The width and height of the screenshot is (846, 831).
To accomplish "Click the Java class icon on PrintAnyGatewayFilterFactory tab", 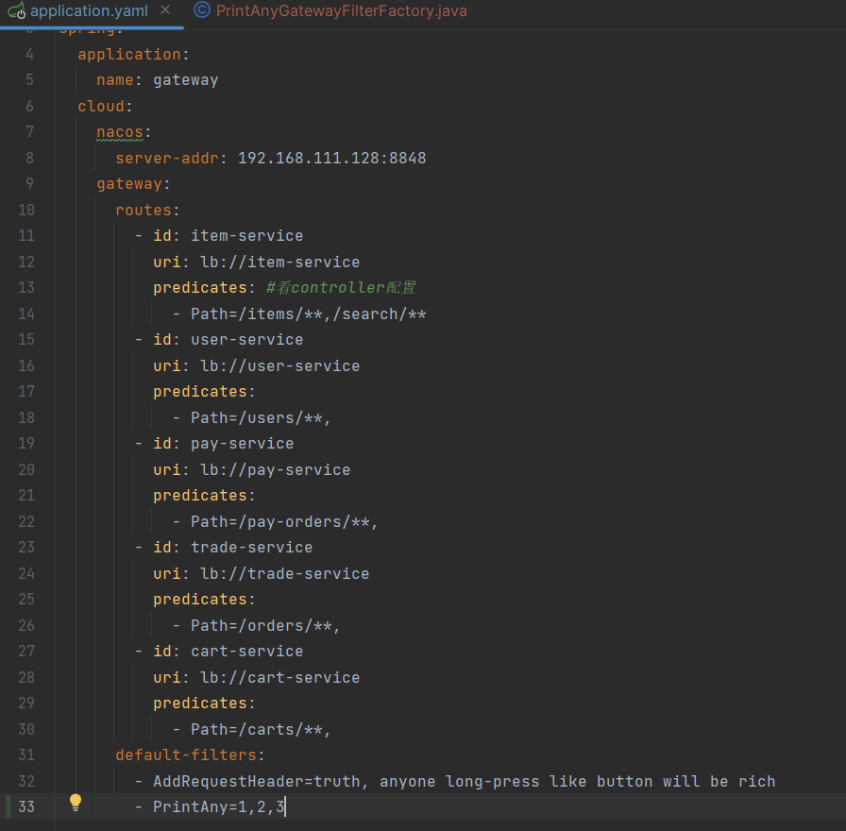I will (x=202, y=11).
